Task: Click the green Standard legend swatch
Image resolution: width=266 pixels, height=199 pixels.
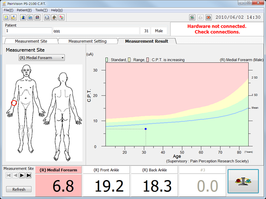Action: pos(106,60)
